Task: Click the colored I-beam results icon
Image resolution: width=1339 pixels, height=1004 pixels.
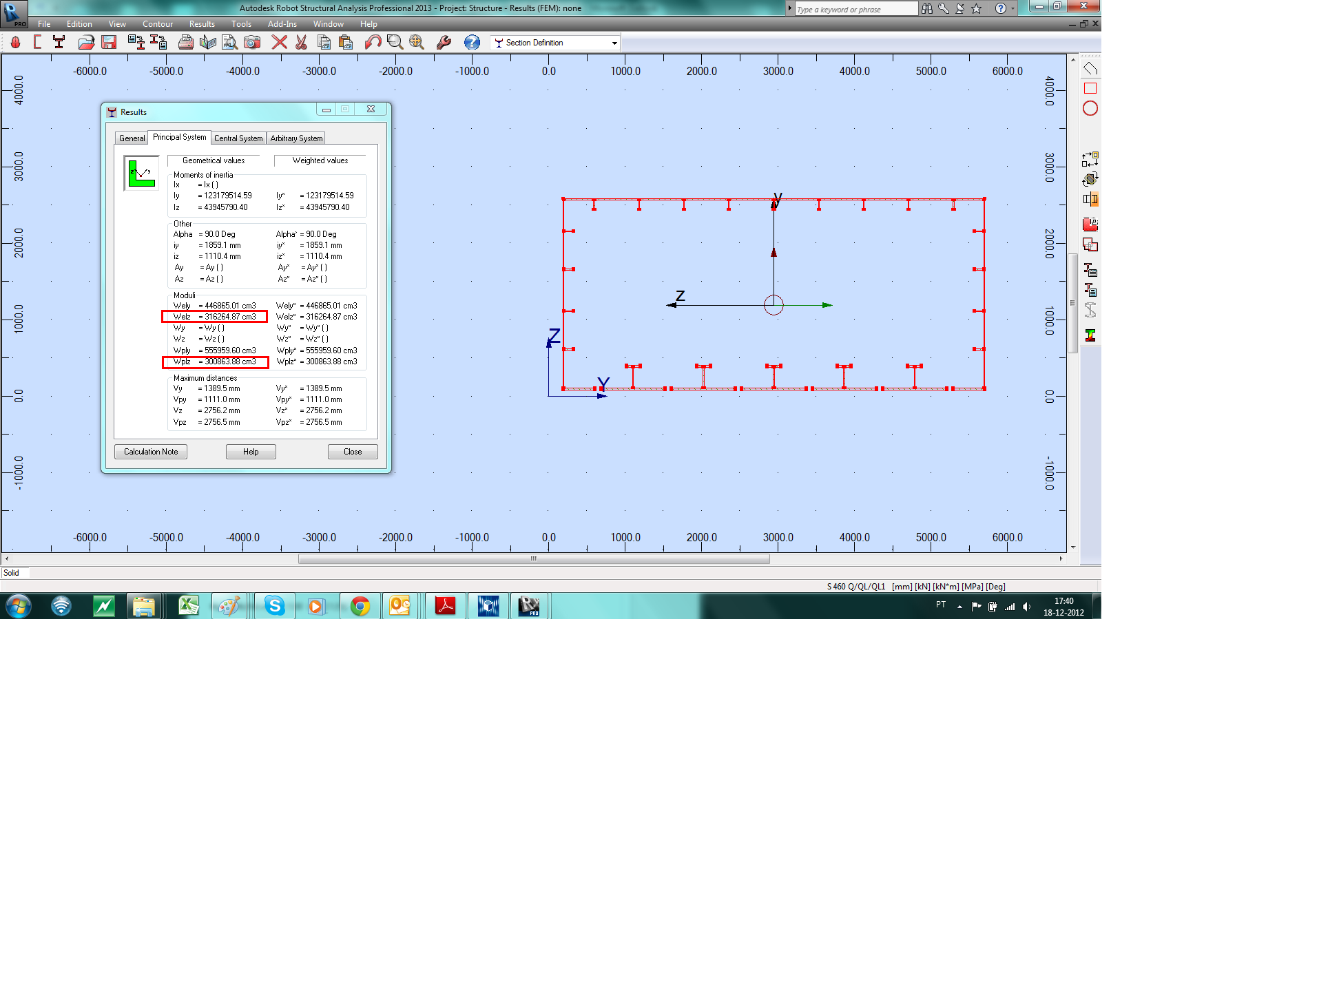Action: 1090,335
